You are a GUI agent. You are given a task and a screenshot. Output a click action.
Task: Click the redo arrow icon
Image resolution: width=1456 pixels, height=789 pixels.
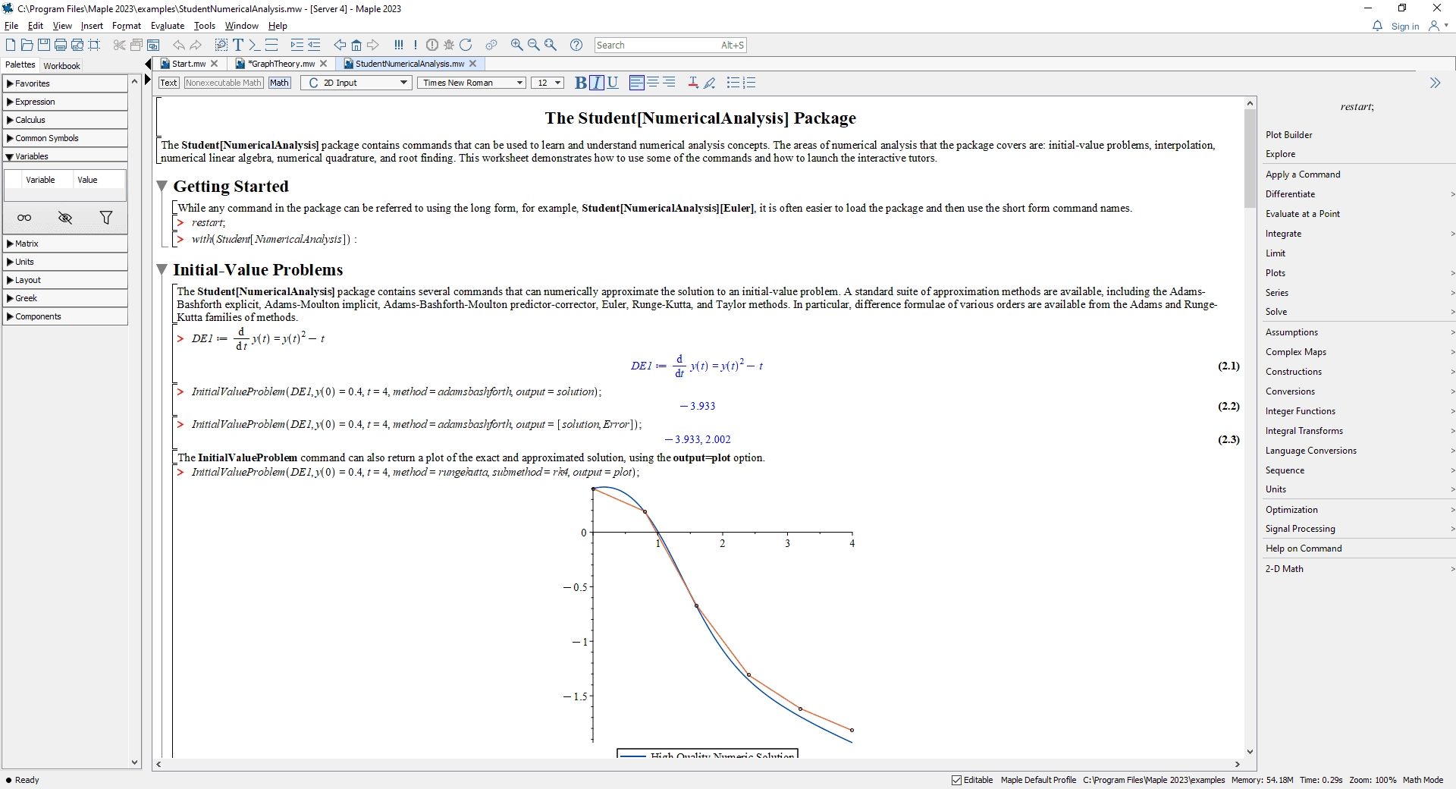[x=196, y=45]
